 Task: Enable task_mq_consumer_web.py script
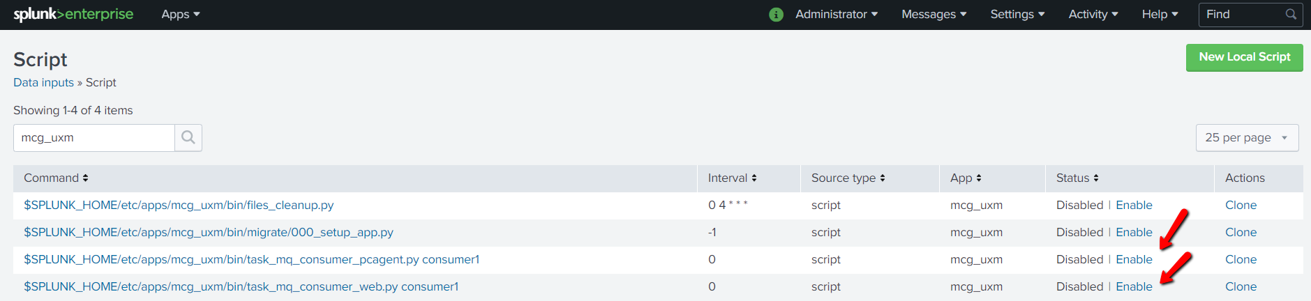(x=1134, y=286)
